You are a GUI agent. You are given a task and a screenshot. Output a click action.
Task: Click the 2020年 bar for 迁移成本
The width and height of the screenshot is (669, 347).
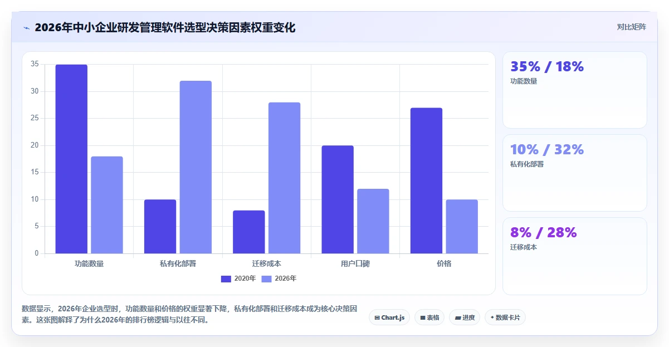pos(249,232)
